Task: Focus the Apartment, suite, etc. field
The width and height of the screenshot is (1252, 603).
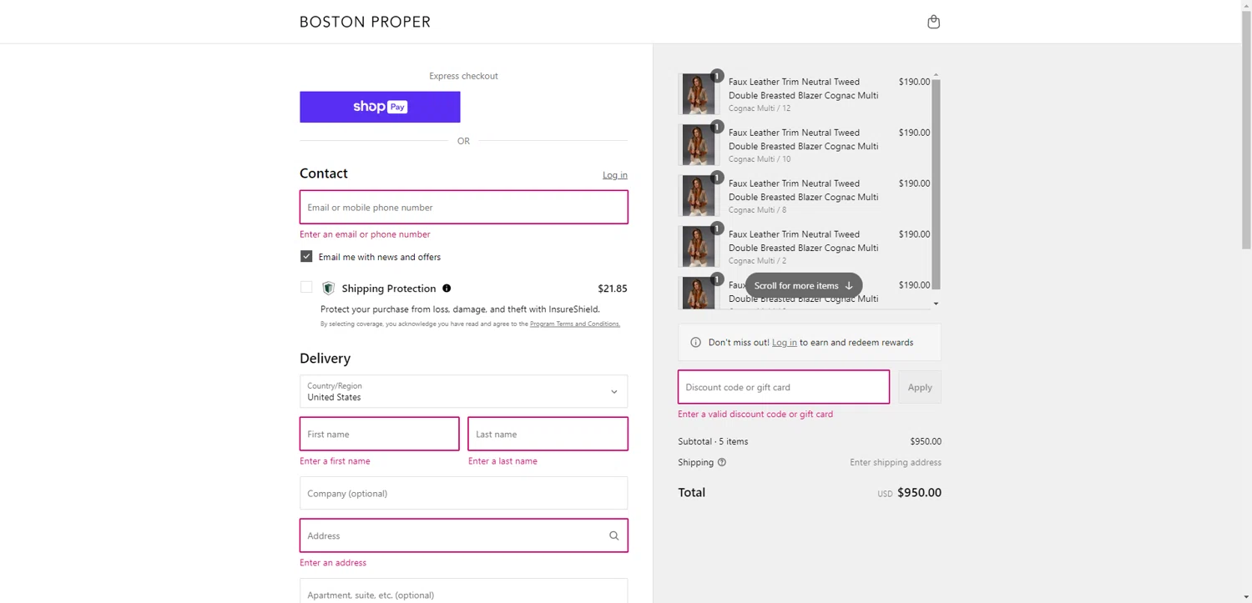Action: 463,592
